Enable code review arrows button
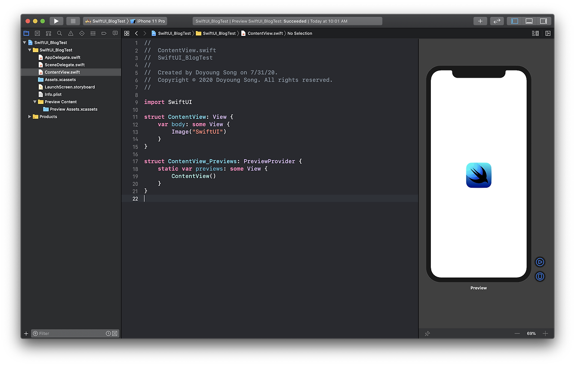The image size is (575, 366). 496,21
